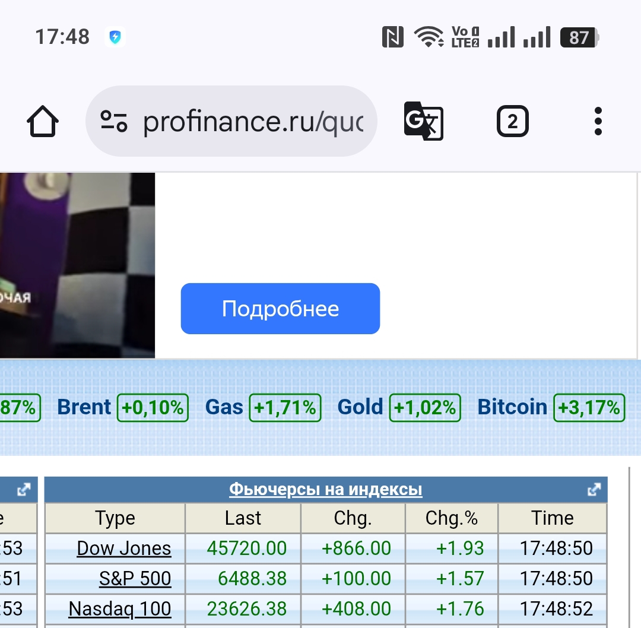641x628 pixels.
Task: Tap the shield lightning icon in status bar
Action: [x=115, y=37]
